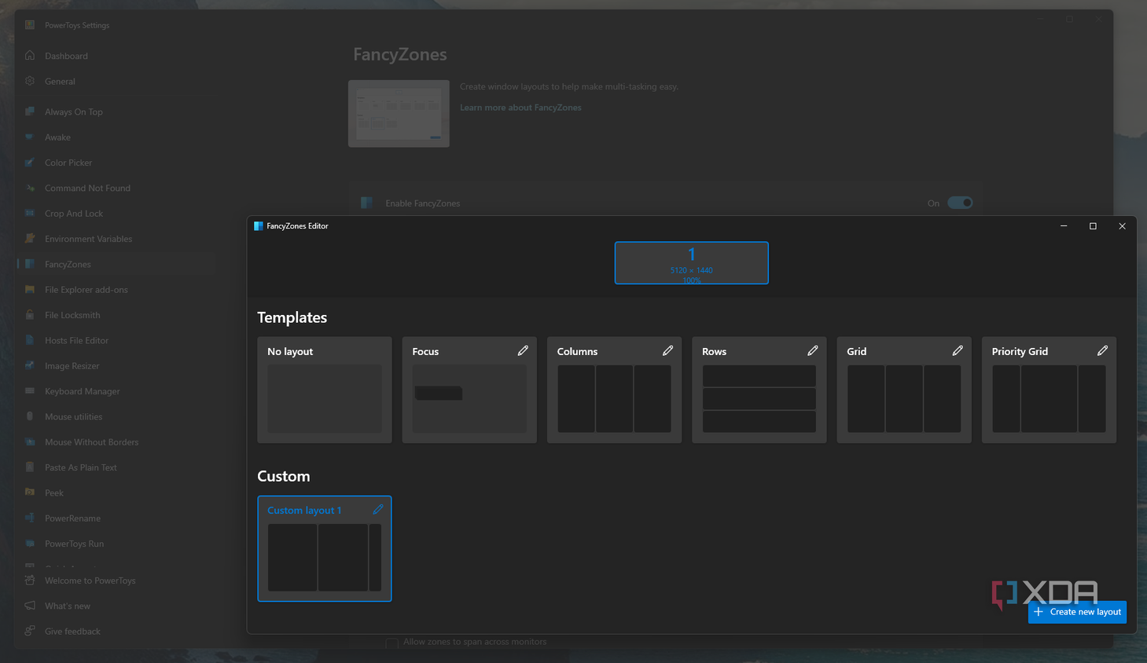
Task: Open Learn more about FancyZones link
Action: tap(520, 108)
